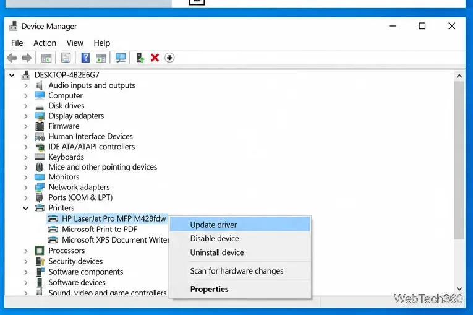Maximize the Device Manager window

click(x=422, y=26)
